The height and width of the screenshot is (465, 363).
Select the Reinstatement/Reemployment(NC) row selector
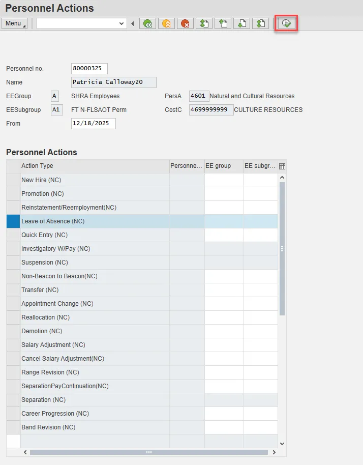[x=13, y=208]
